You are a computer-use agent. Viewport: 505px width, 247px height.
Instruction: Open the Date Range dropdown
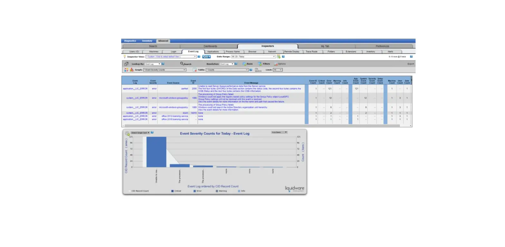pos(253,57)
